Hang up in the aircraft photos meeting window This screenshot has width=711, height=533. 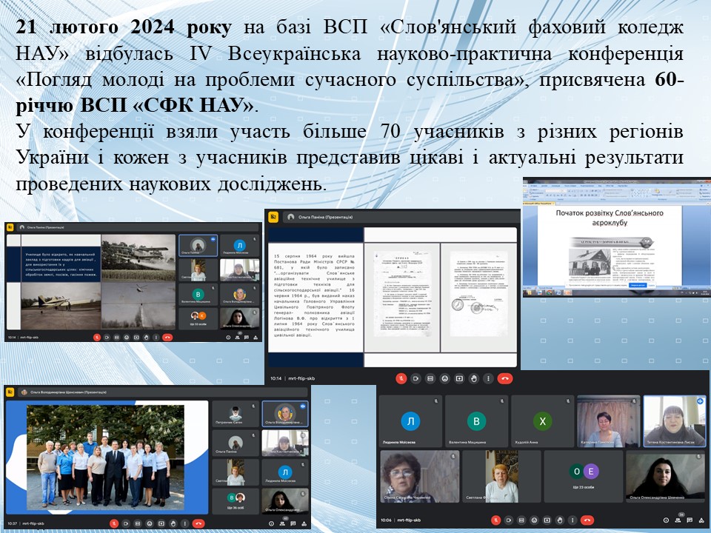(x=167, y=338)
